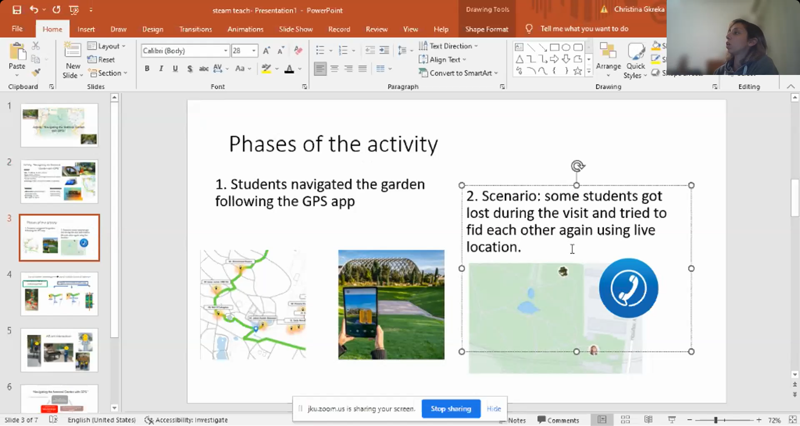Click the Clear All Formatting icon
This screenshot has width=800, height=426.
[298, 50]
